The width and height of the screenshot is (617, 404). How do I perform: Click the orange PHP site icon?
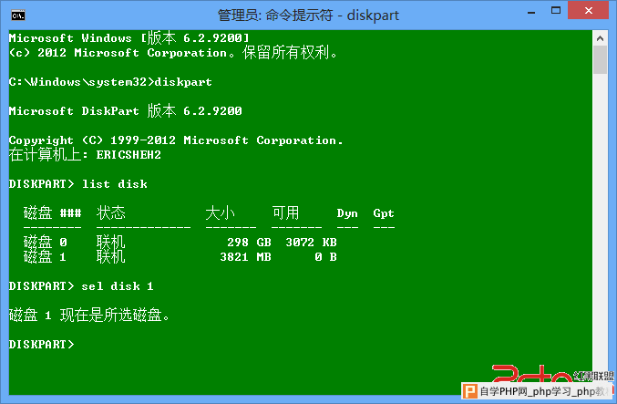tap(469, 391)
